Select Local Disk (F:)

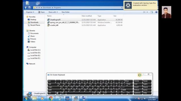click(x=35, y=58)
